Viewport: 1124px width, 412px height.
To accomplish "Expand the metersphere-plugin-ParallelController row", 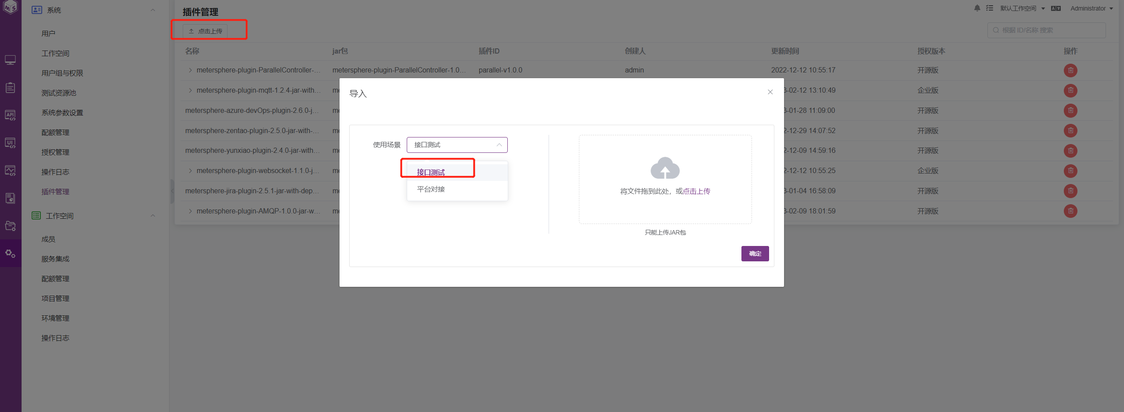I will (x=190, y=70).
